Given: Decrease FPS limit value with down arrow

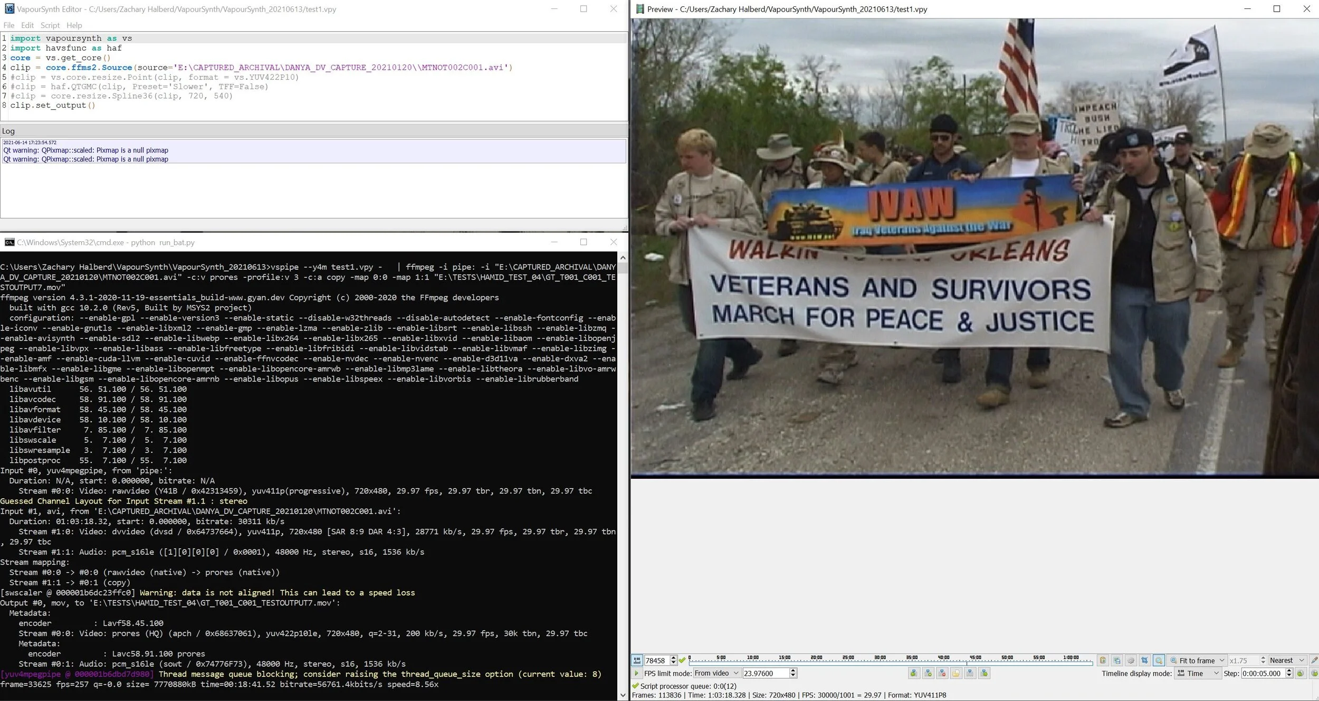Looking at the screenshot, I should point(793,676).
